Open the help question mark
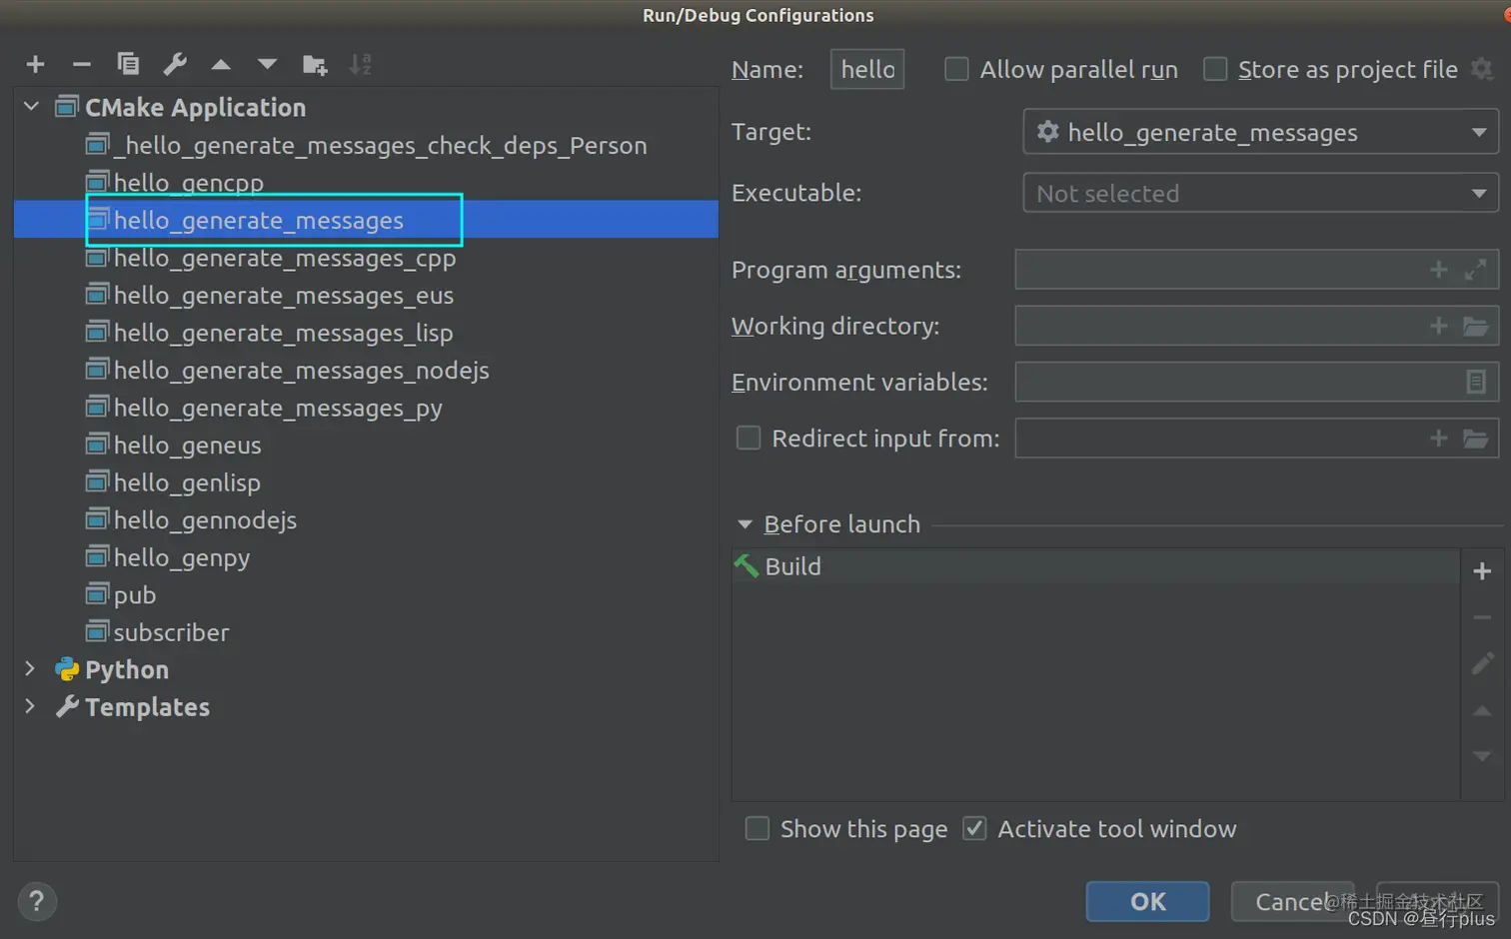Viewport: 1511px width, 939px height. pyautogui.click(x=37, y=901)
